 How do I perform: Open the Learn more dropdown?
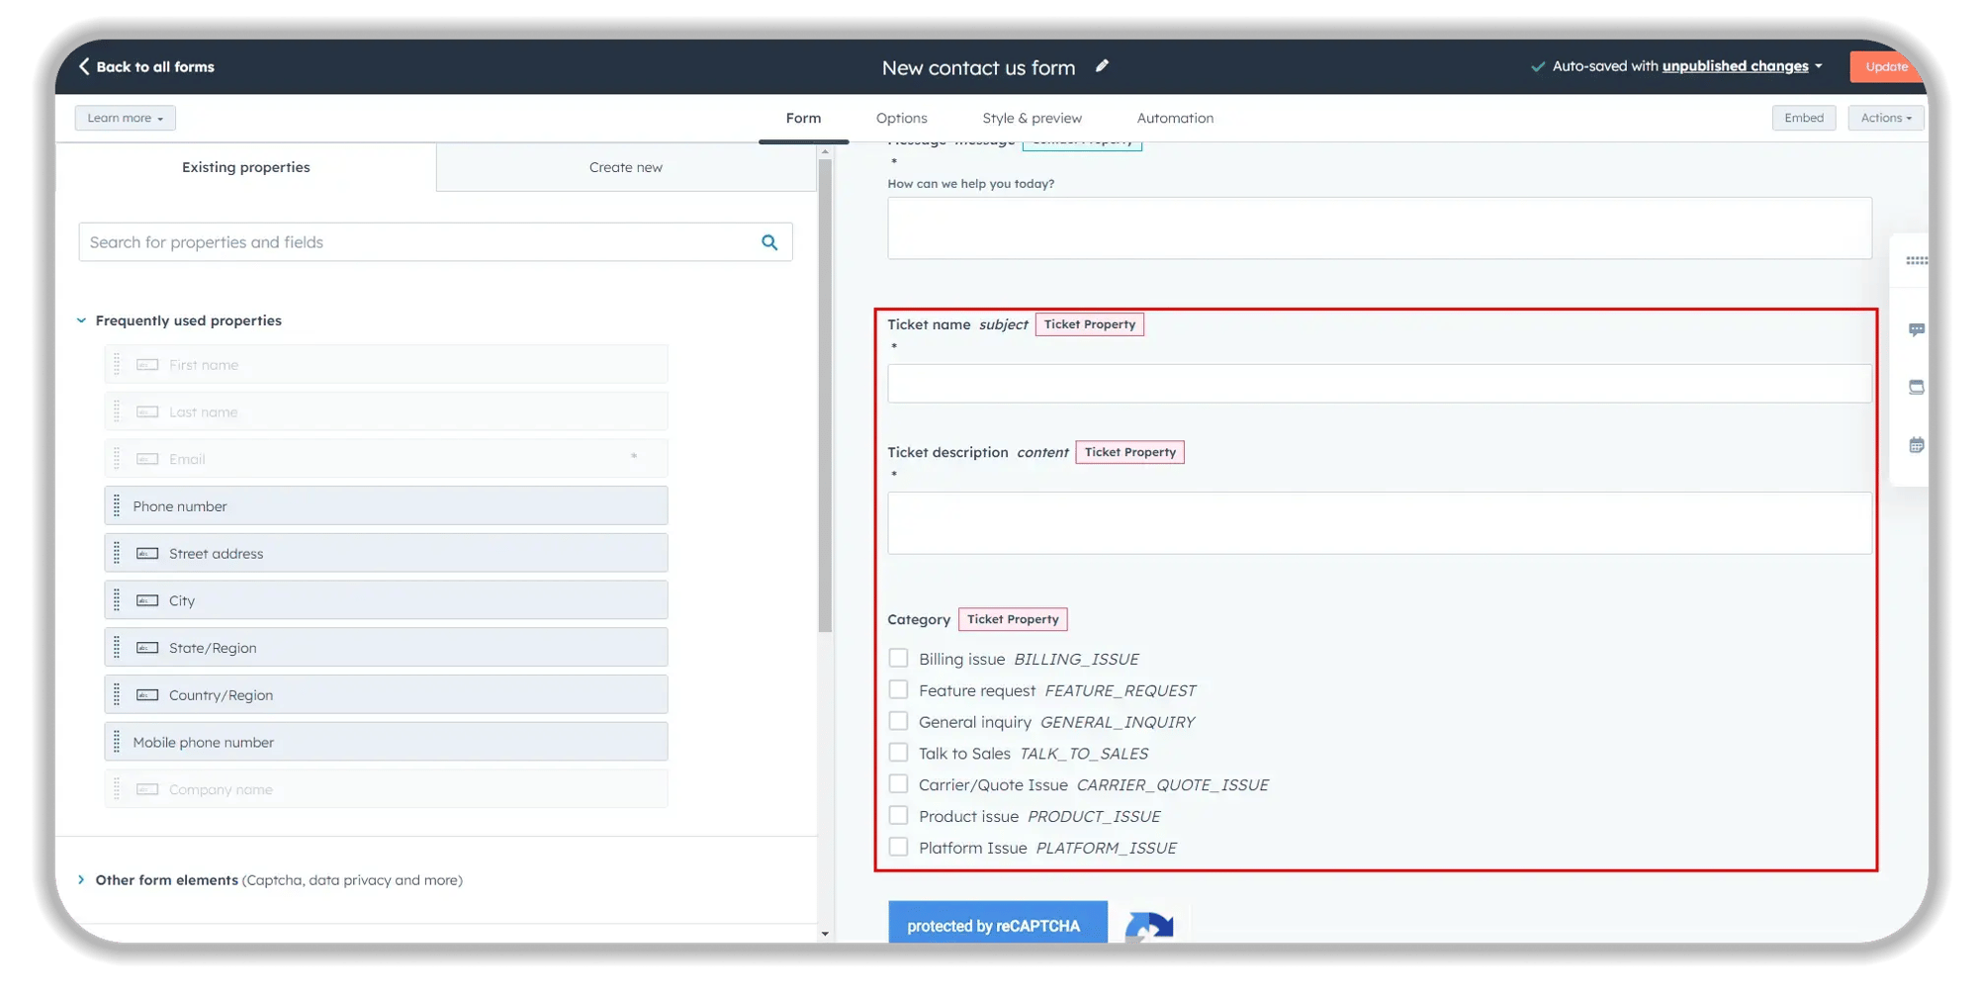[125, 118]
